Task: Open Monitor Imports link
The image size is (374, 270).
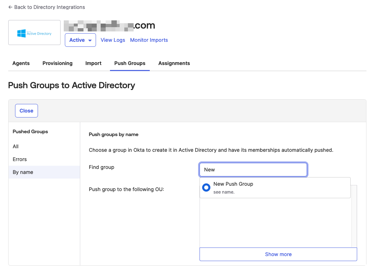Action: (149, 40)
